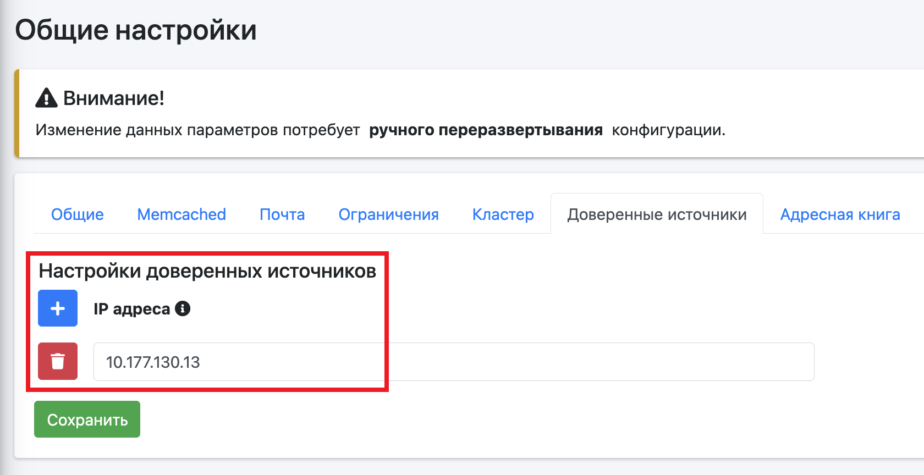The height and width of the screenshot is (475, 924).
Task: Go to the Почта tab
Action: [x=282, y=214]
